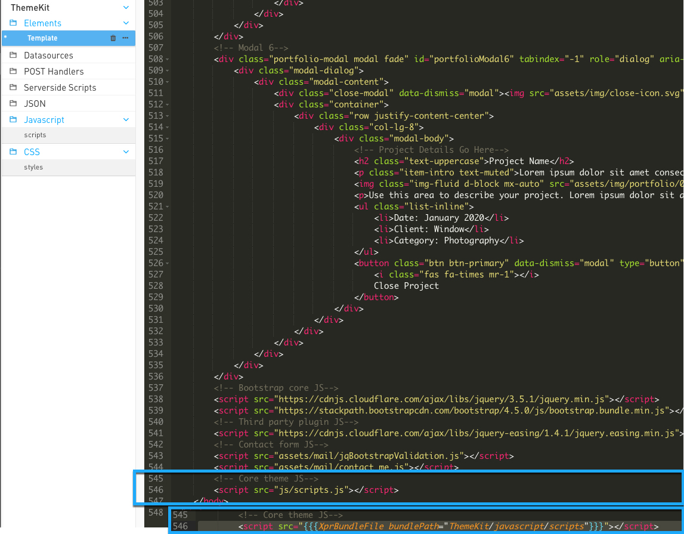Click the 'Contact form JS' comment
This screenshot has height=534, width=684.
(271, 445)
